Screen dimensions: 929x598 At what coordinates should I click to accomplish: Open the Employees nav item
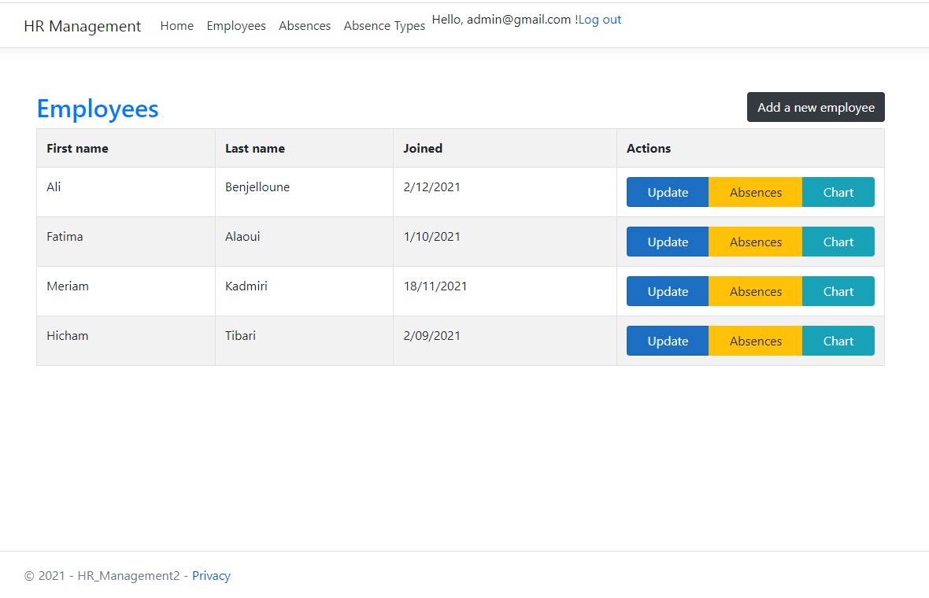coord(236,25)
